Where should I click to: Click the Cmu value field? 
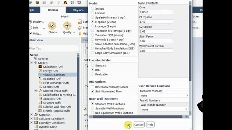[156, 12]
